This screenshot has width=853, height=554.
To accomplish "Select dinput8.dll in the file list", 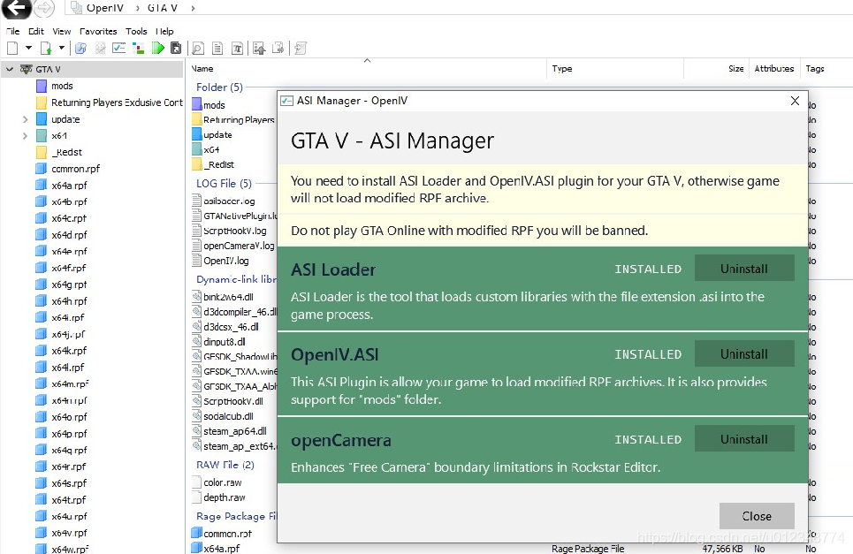I will point(218,342).
